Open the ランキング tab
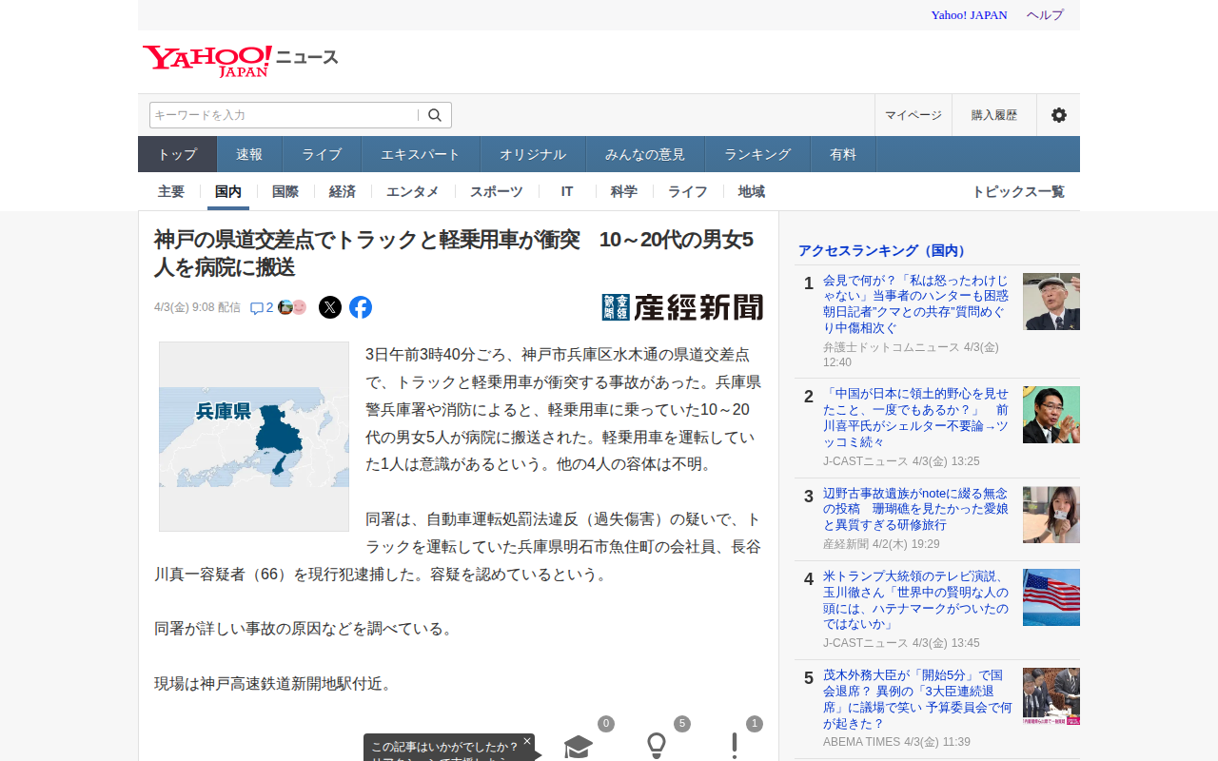Viewport: 1218px width, 761px height. coord(757,154)
